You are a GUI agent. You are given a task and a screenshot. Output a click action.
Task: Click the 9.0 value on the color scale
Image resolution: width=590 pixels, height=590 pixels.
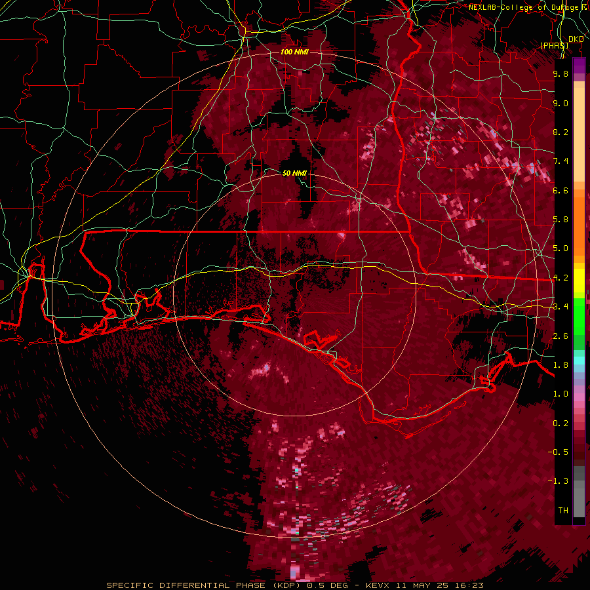point(560,103)
